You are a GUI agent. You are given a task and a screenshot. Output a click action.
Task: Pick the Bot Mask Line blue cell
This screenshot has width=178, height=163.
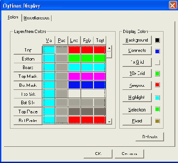(74, 85)
